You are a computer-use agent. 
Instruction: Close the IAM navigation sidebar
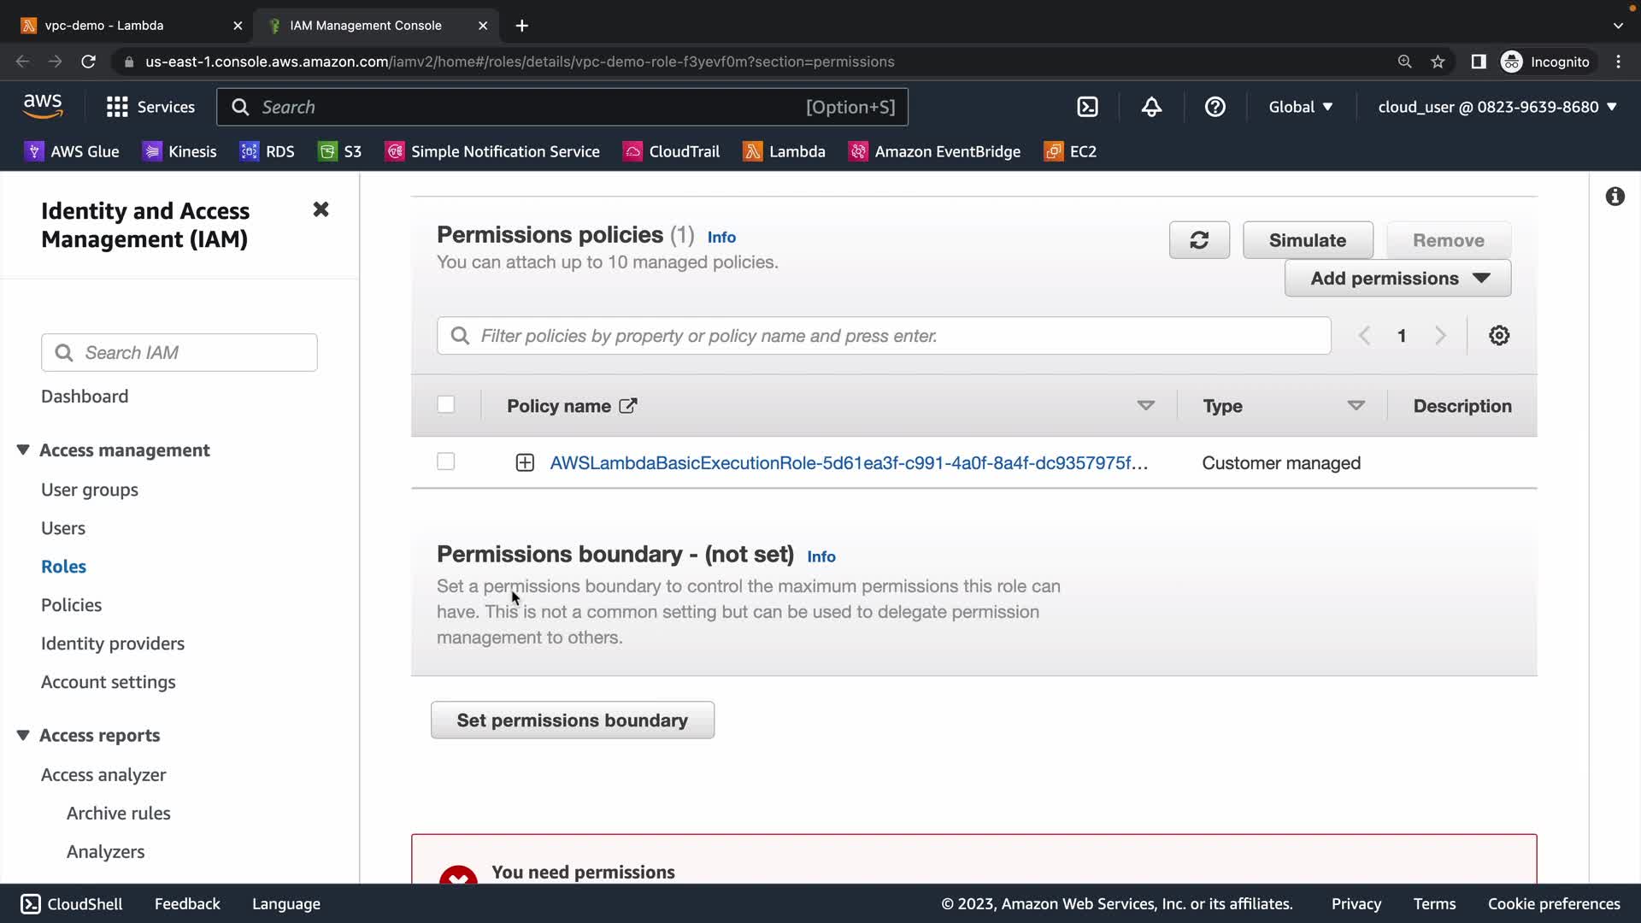(321, 209)
